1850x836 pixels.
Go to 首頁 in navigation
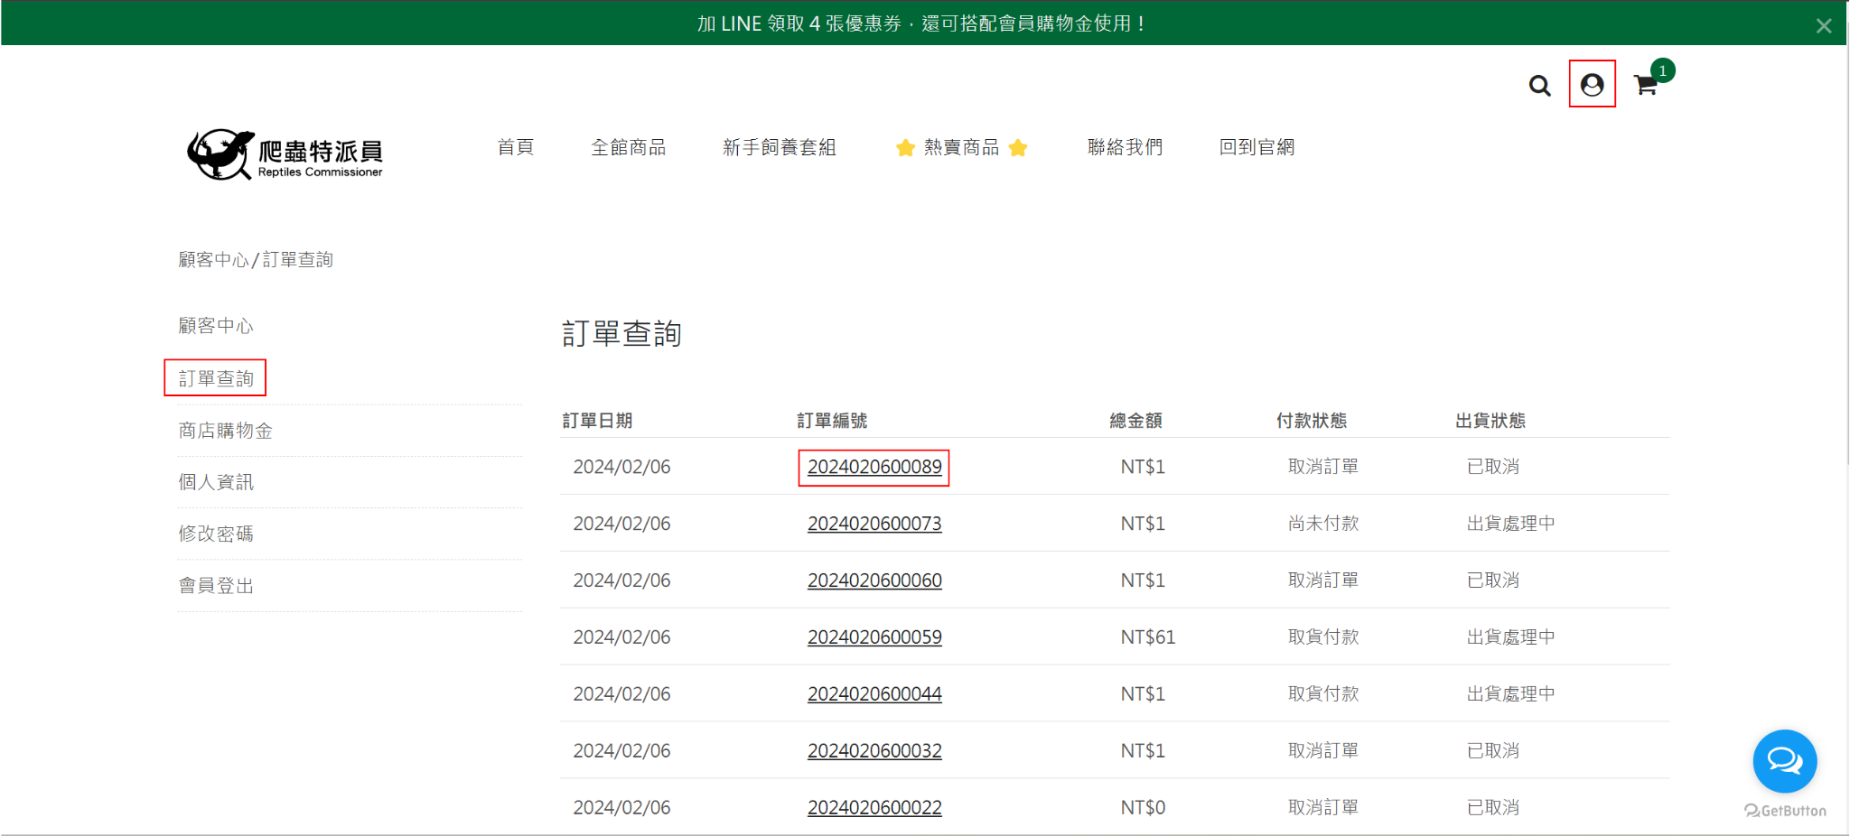[x=516, y=147]
